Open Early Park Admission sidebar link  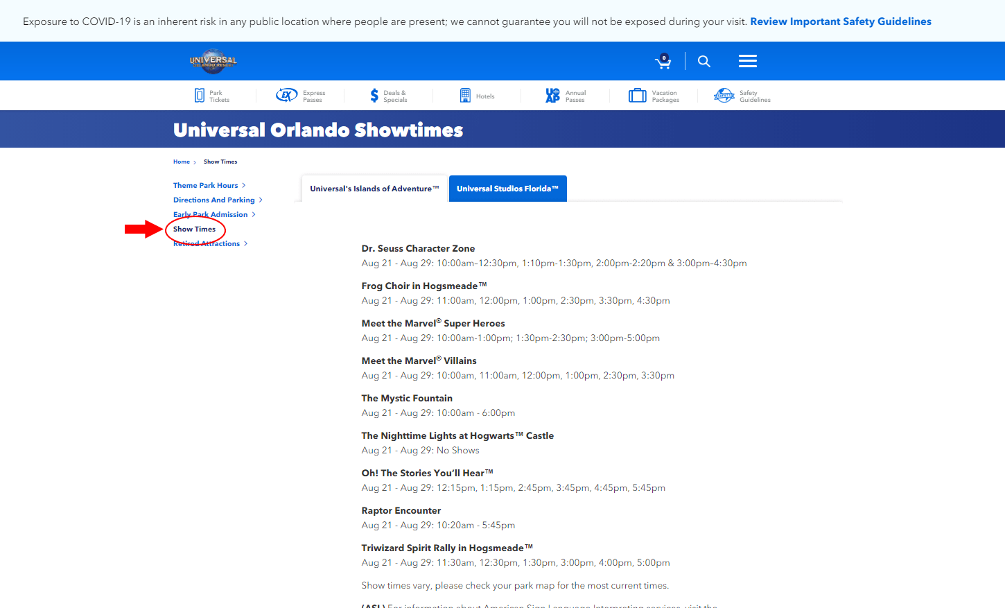click(210, 214)
